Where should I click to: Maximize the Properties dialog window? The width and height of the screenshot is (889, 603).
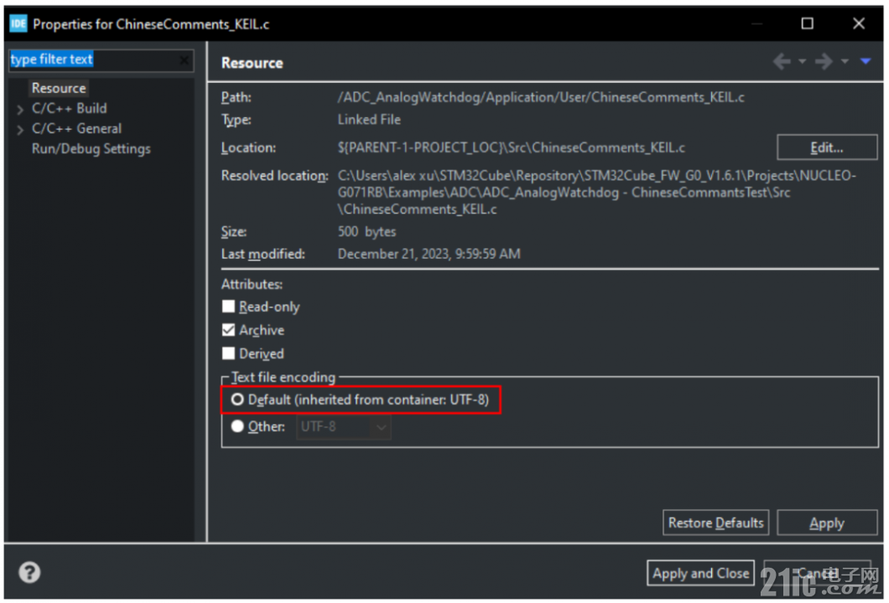pyautogui.click(x=807, y=23)
